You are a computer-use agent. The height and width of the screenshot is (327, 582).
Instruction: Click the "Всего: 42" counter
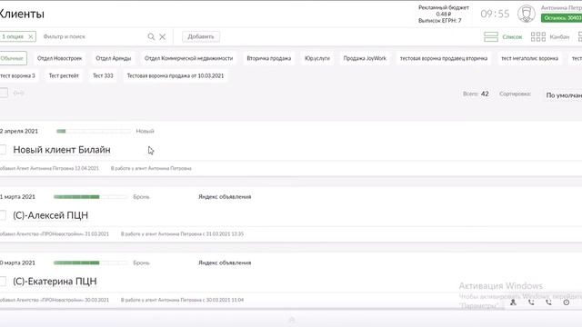click(476, 94)
